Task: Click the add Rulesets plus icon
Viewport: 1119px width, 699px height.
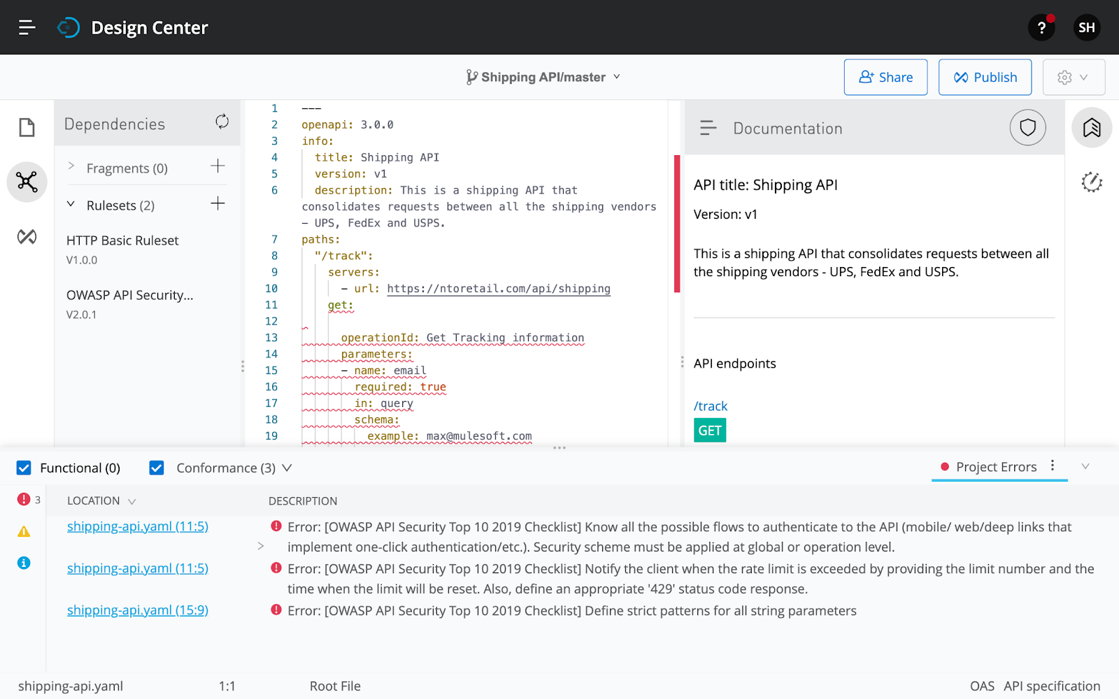Action: (218, 203)
